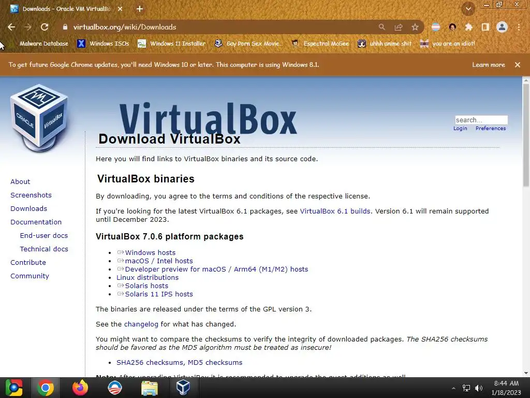The width and height of the screenshot is (530, 398).
Task: Launch Firefox from the taskbar
Action: 80,388
